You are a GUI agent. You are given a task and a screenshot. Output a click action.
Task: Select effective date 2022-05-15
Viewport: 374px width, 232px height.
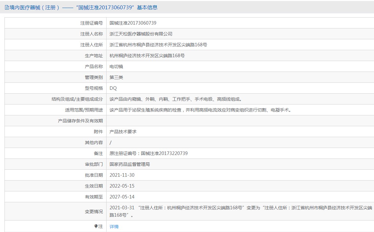(122, 186)
